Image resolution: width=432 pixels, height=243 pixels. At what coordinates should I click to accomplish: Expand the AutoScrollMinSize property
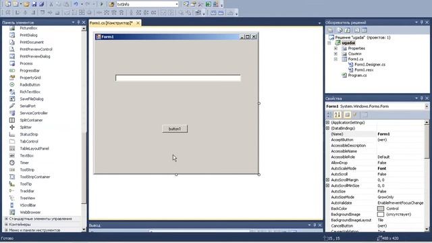[x=327, y=186]
